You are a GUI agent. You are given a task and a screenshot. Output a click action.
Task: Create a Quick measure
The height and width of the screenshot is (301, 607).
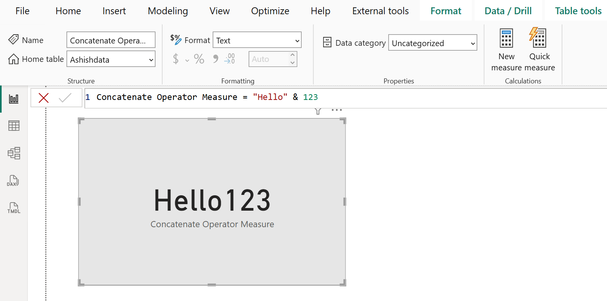pos(538,38)
